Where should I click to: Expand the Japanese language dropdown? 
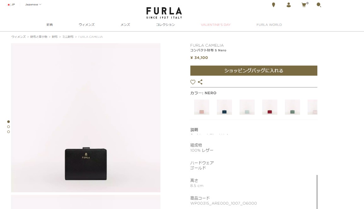click(33, 5)
